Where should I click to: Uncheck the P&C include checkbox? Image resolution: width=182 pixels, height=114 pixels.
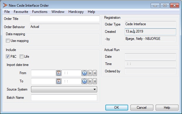click(x=8, y=57)
